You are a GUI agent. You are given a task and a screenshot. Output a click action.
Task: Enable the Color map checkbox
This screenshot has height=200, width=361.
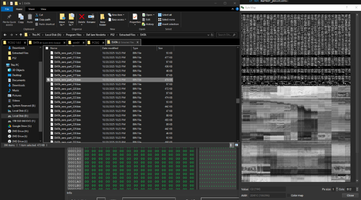click(288, 195)
